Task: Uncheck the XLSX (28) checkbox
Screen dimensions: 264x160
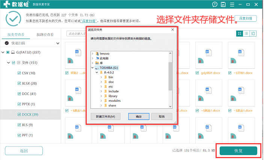Action: coord(19,83)
